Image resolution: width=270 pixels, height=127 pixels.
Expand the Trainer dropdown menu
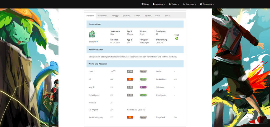pos(174,4)
